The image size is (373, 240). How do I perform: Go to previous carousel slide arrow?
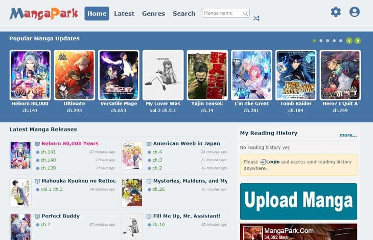coord(349,41)
